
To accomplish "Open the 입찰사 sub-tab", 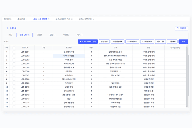I will (x=52, y=35).
